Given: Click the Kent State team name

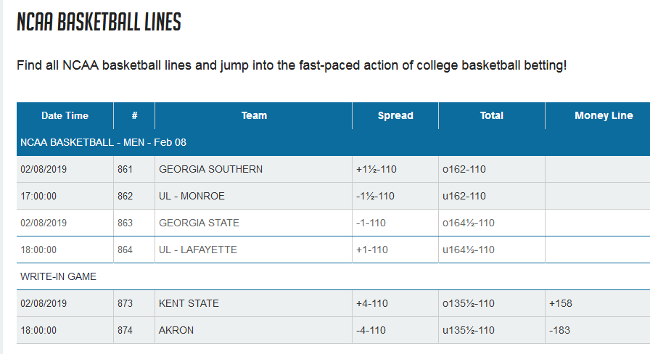Looking at the screenshot, I should [x=189, y=303].
